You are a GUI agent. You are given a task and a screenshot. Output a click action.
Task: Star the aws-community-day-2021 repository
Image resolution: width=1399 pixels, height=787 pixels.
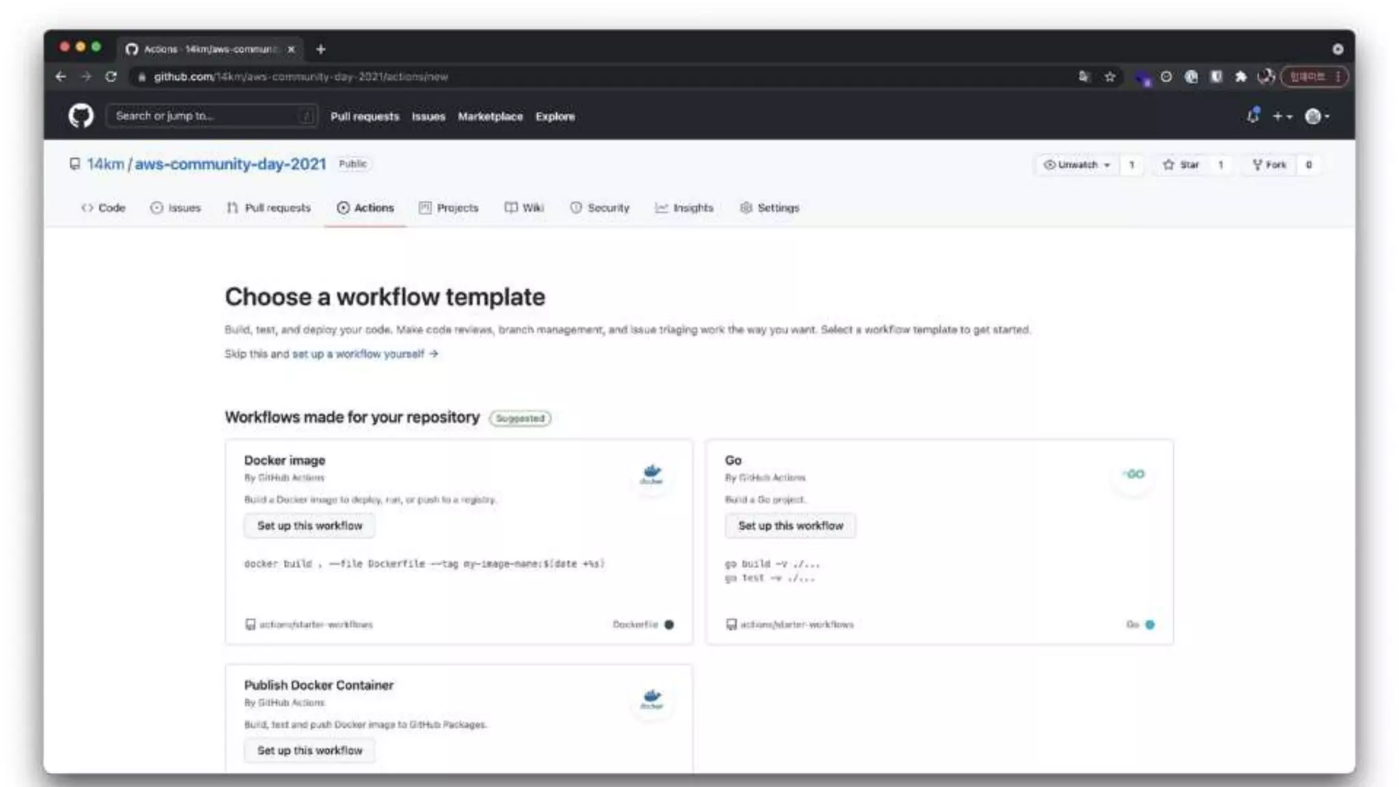[1181, 165]
